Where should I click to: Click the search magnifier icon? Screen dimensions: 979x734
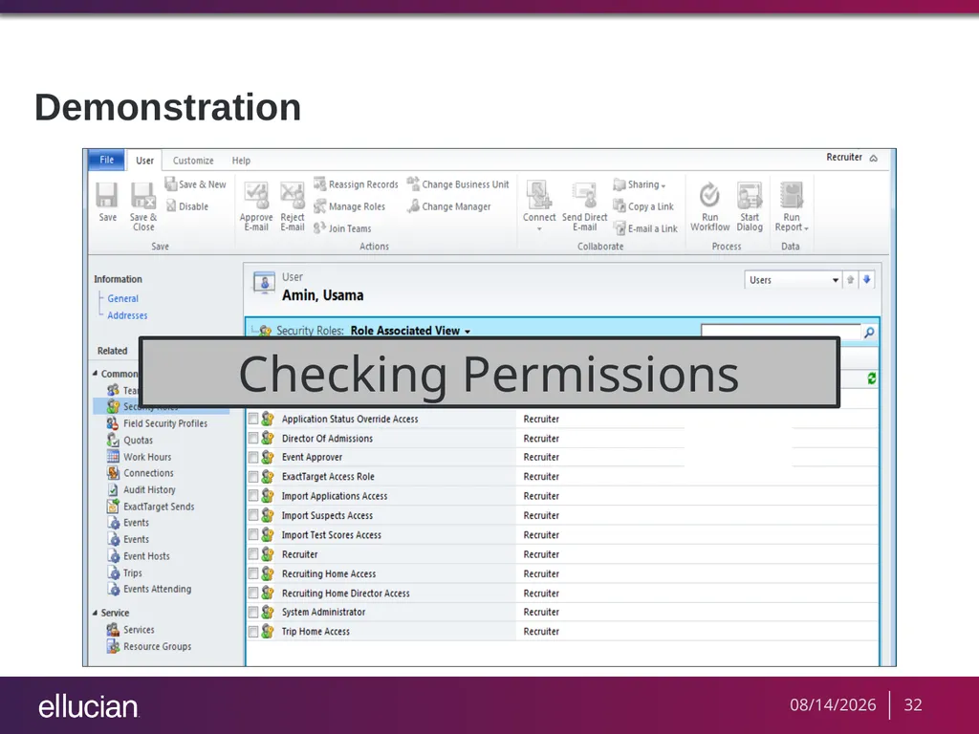(868, 333)
